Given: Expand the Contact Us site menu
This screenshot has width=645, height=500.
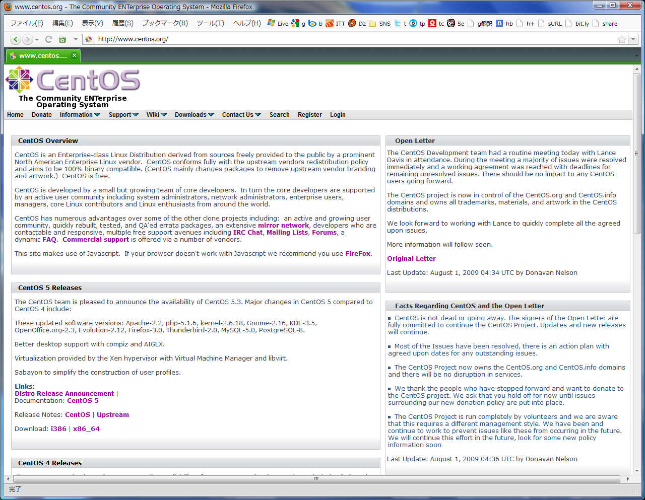Looking at the screenshot, I should coord(241,115).
